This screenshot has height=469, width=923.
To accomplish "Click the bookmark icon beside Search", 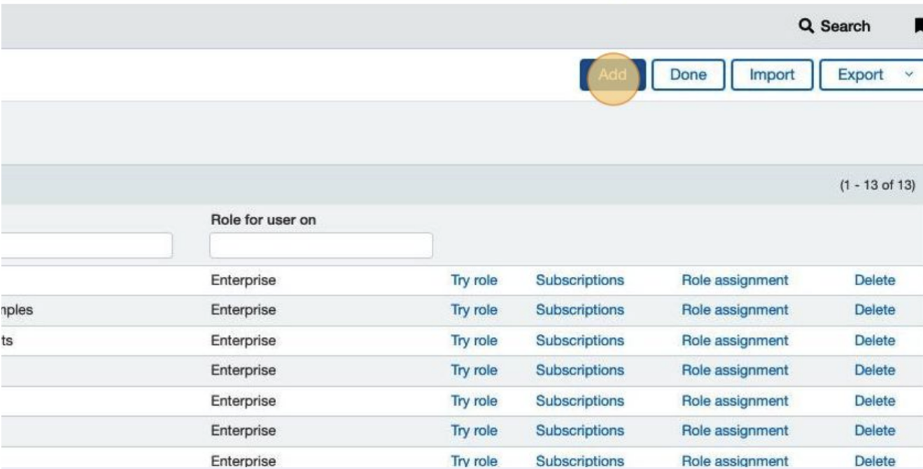I will pyautogui.click(x=917, y=27).
